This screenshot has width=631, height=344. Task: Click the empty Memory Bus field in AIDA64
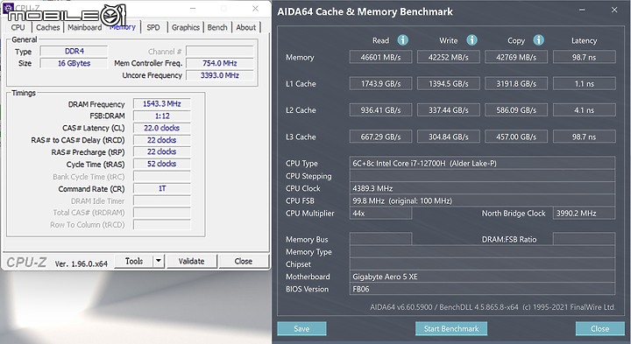coord(380,239)
